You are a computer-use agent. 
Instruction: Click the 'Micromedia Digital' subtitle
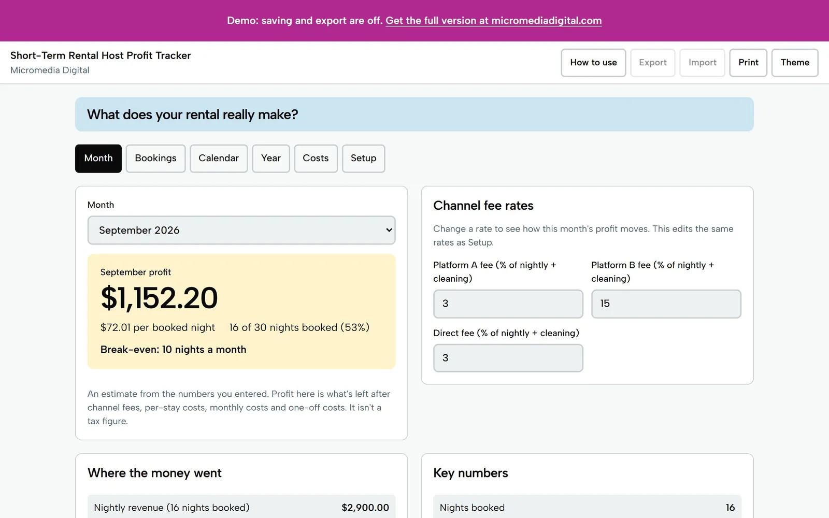50,70
